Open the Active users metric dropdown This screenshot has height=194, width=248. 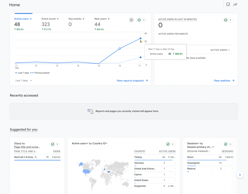[x=23, y=19]
